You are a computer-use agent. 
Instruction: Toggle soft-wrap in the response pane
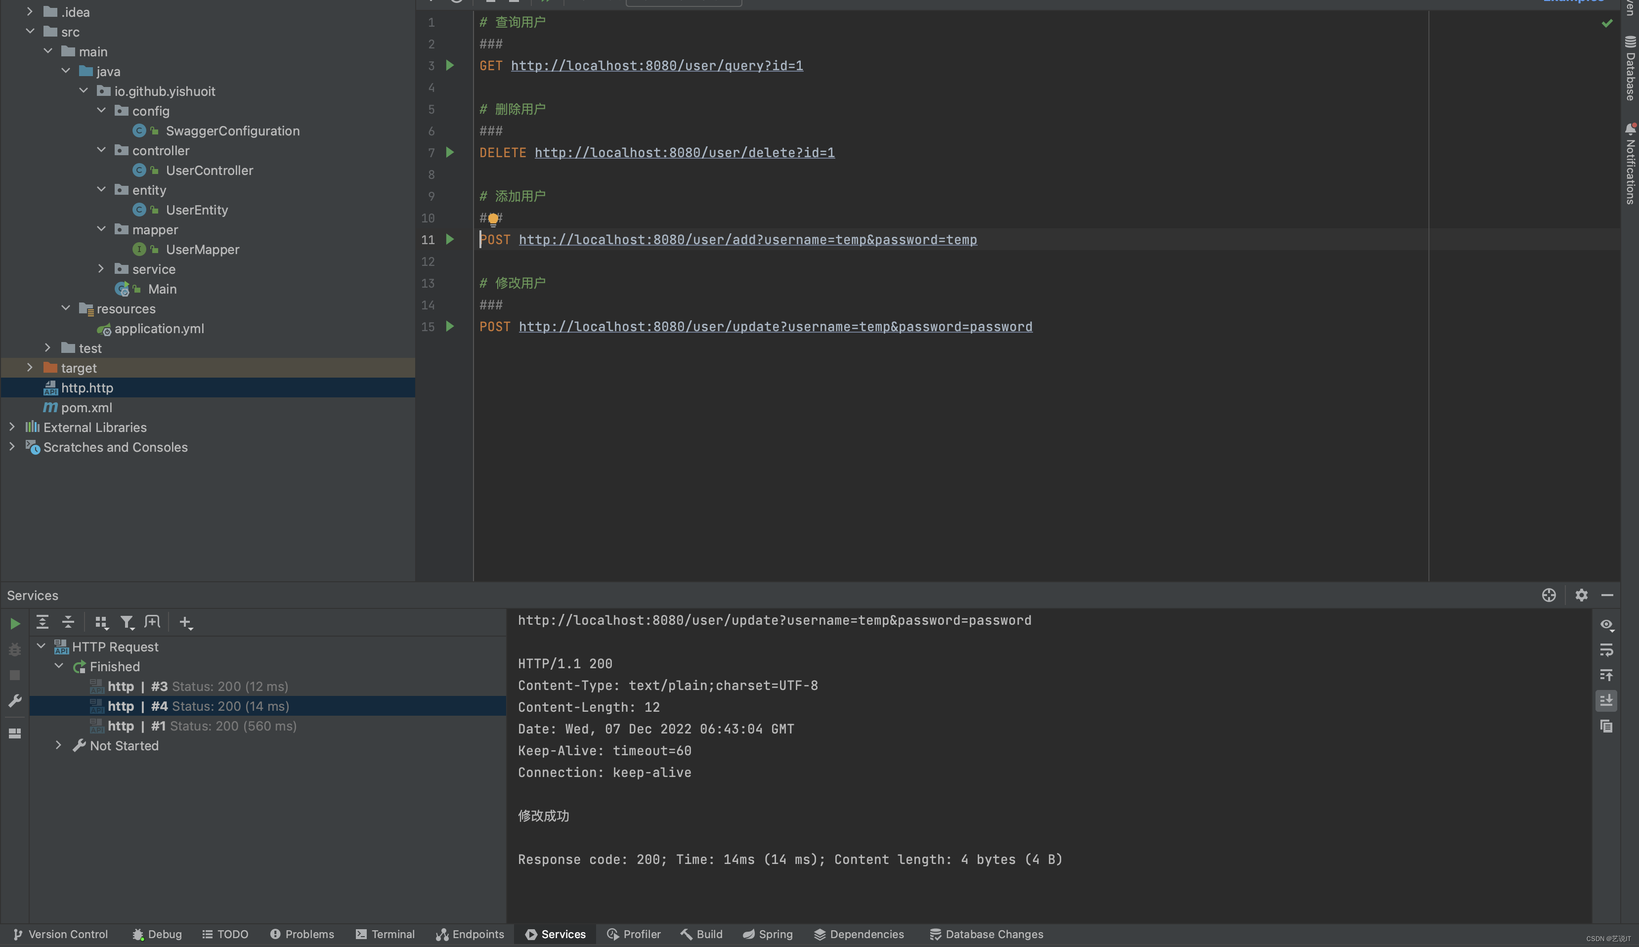click(1606, 650)
